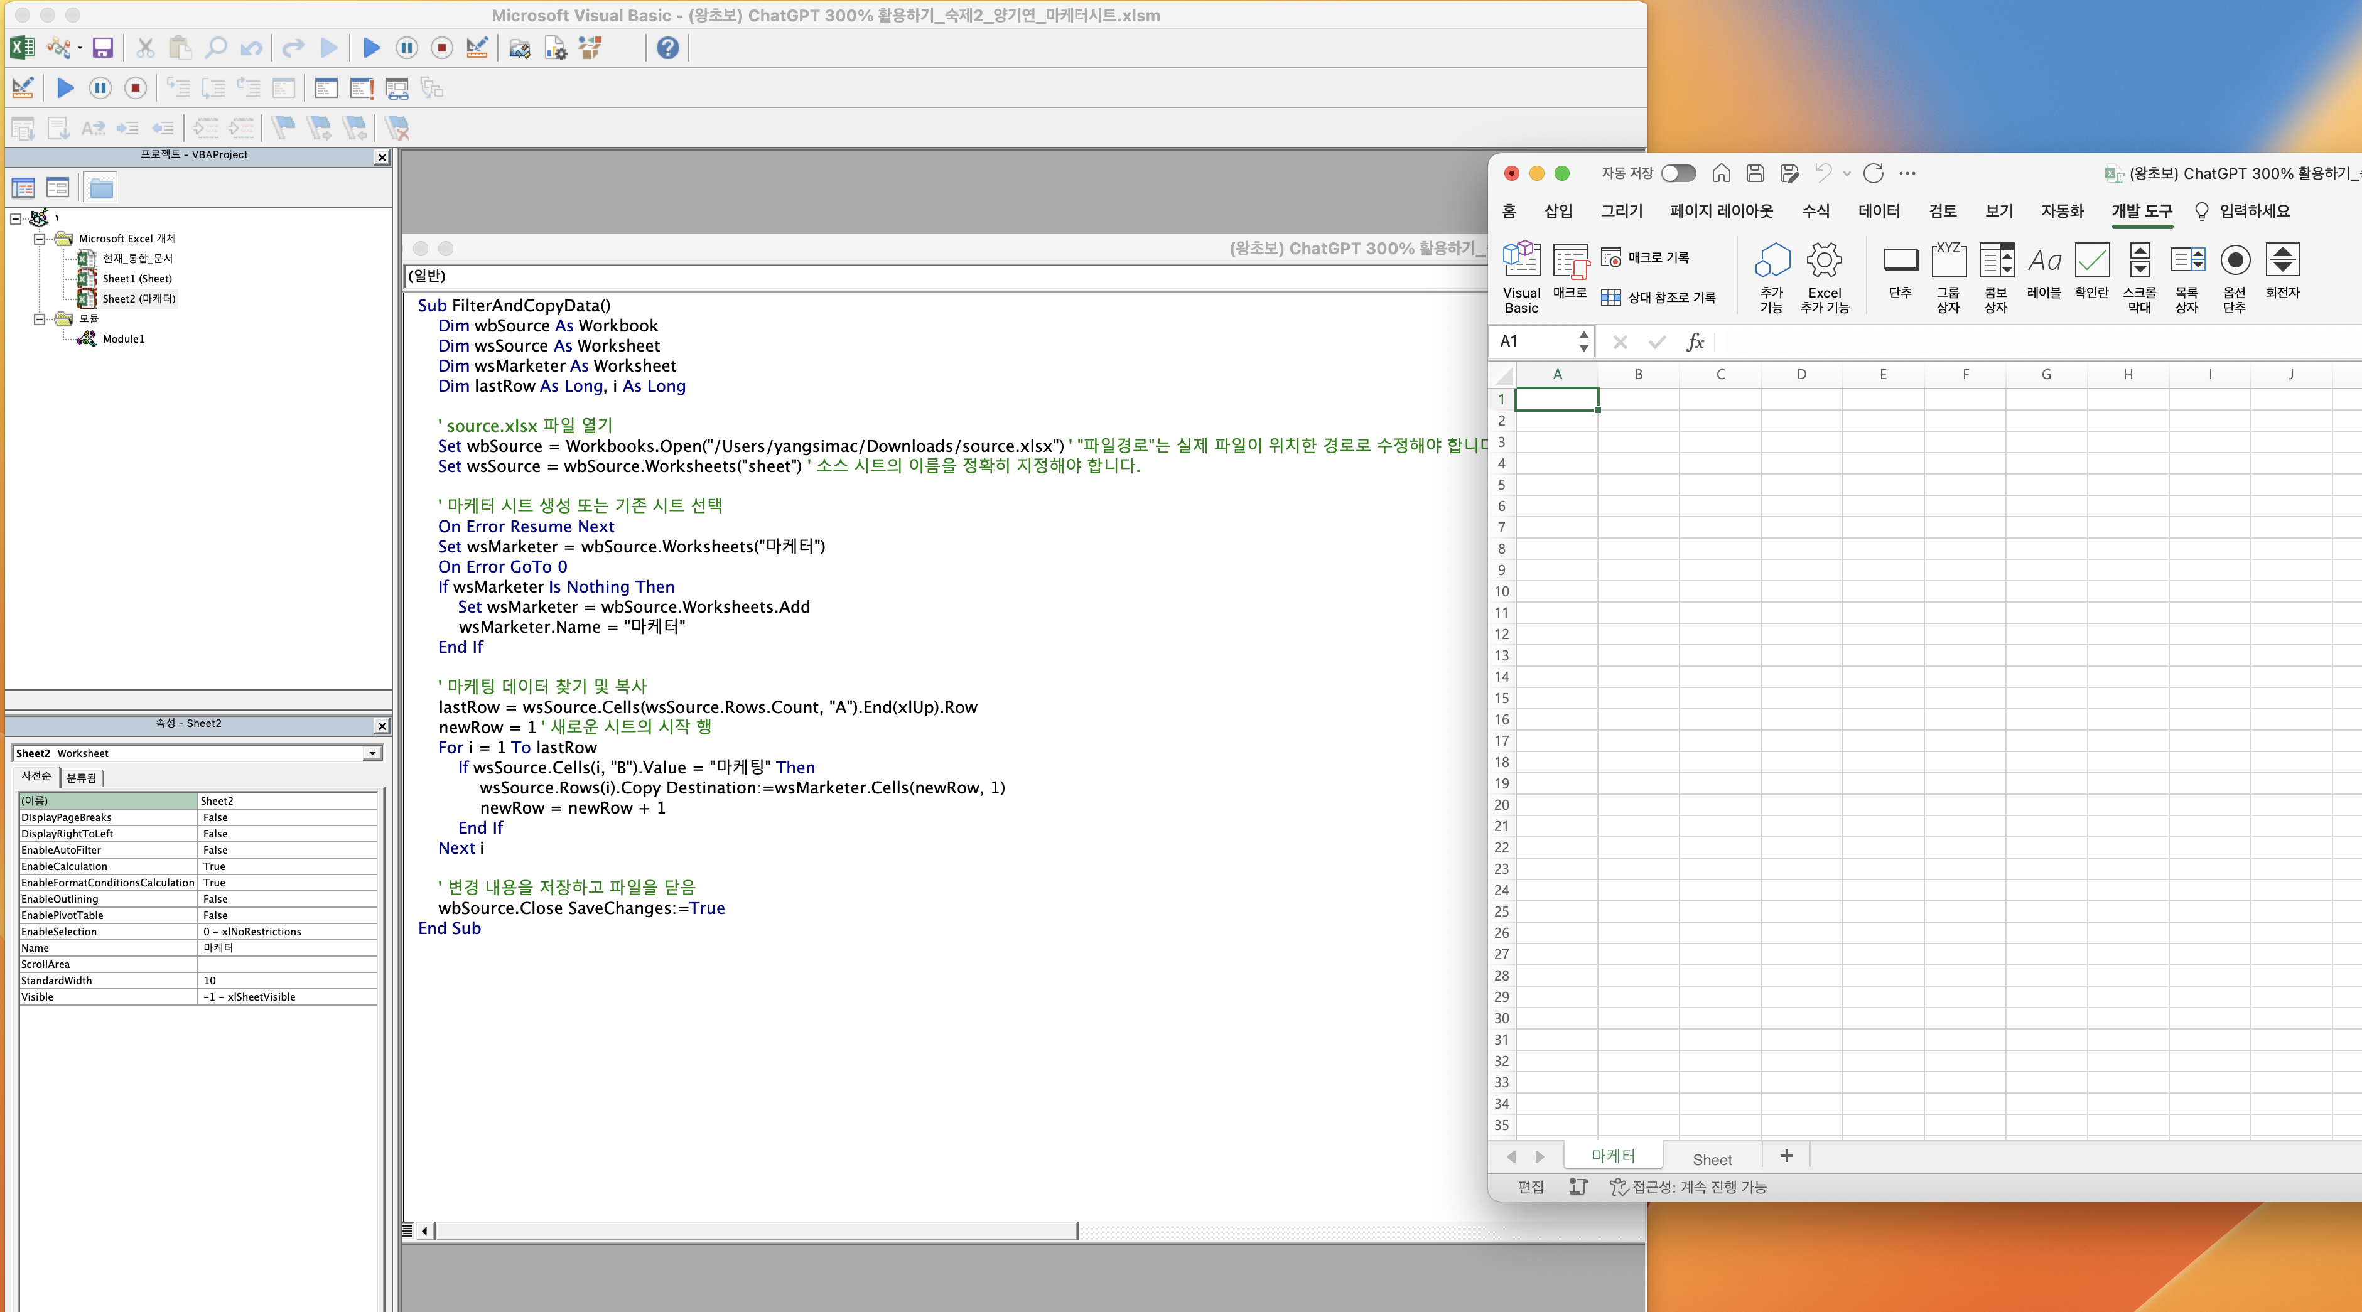Viewport: 2362px width, 1312px height.
Task: Click View Object in the project panel
Action: click(58, 188)
